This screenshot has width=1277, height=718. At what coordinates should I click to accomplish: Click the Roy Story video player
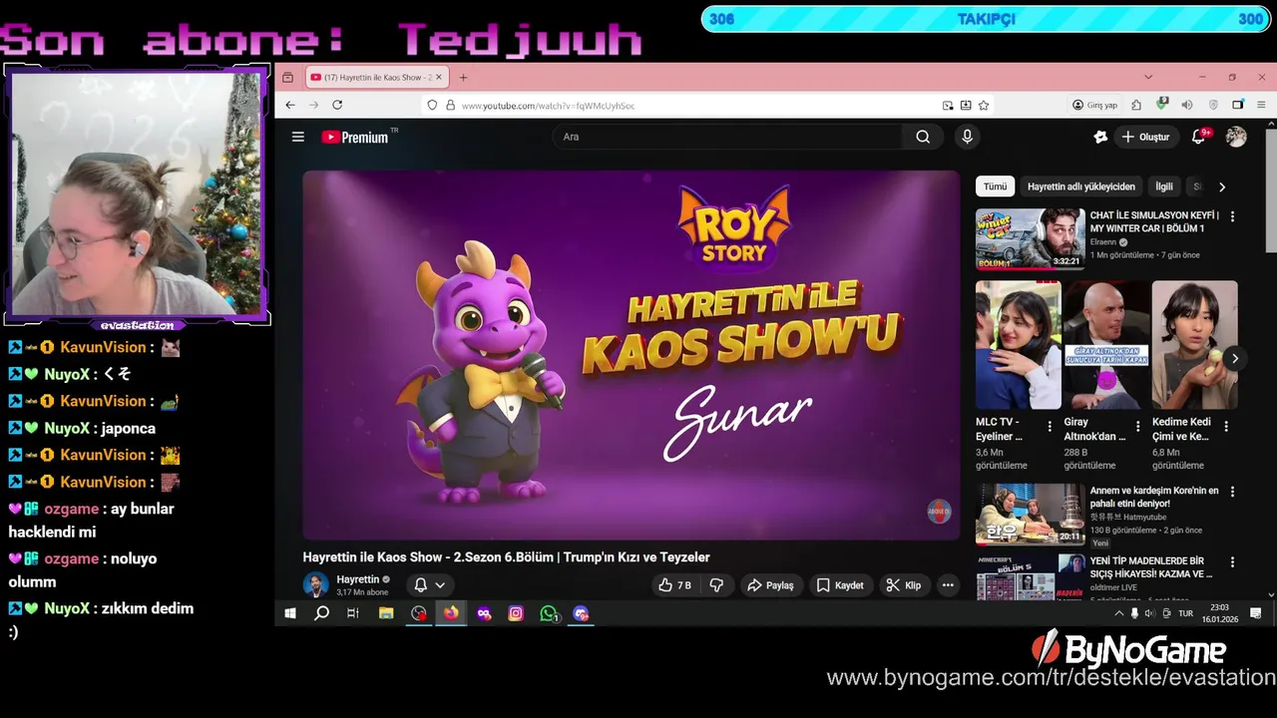point(631,355)
